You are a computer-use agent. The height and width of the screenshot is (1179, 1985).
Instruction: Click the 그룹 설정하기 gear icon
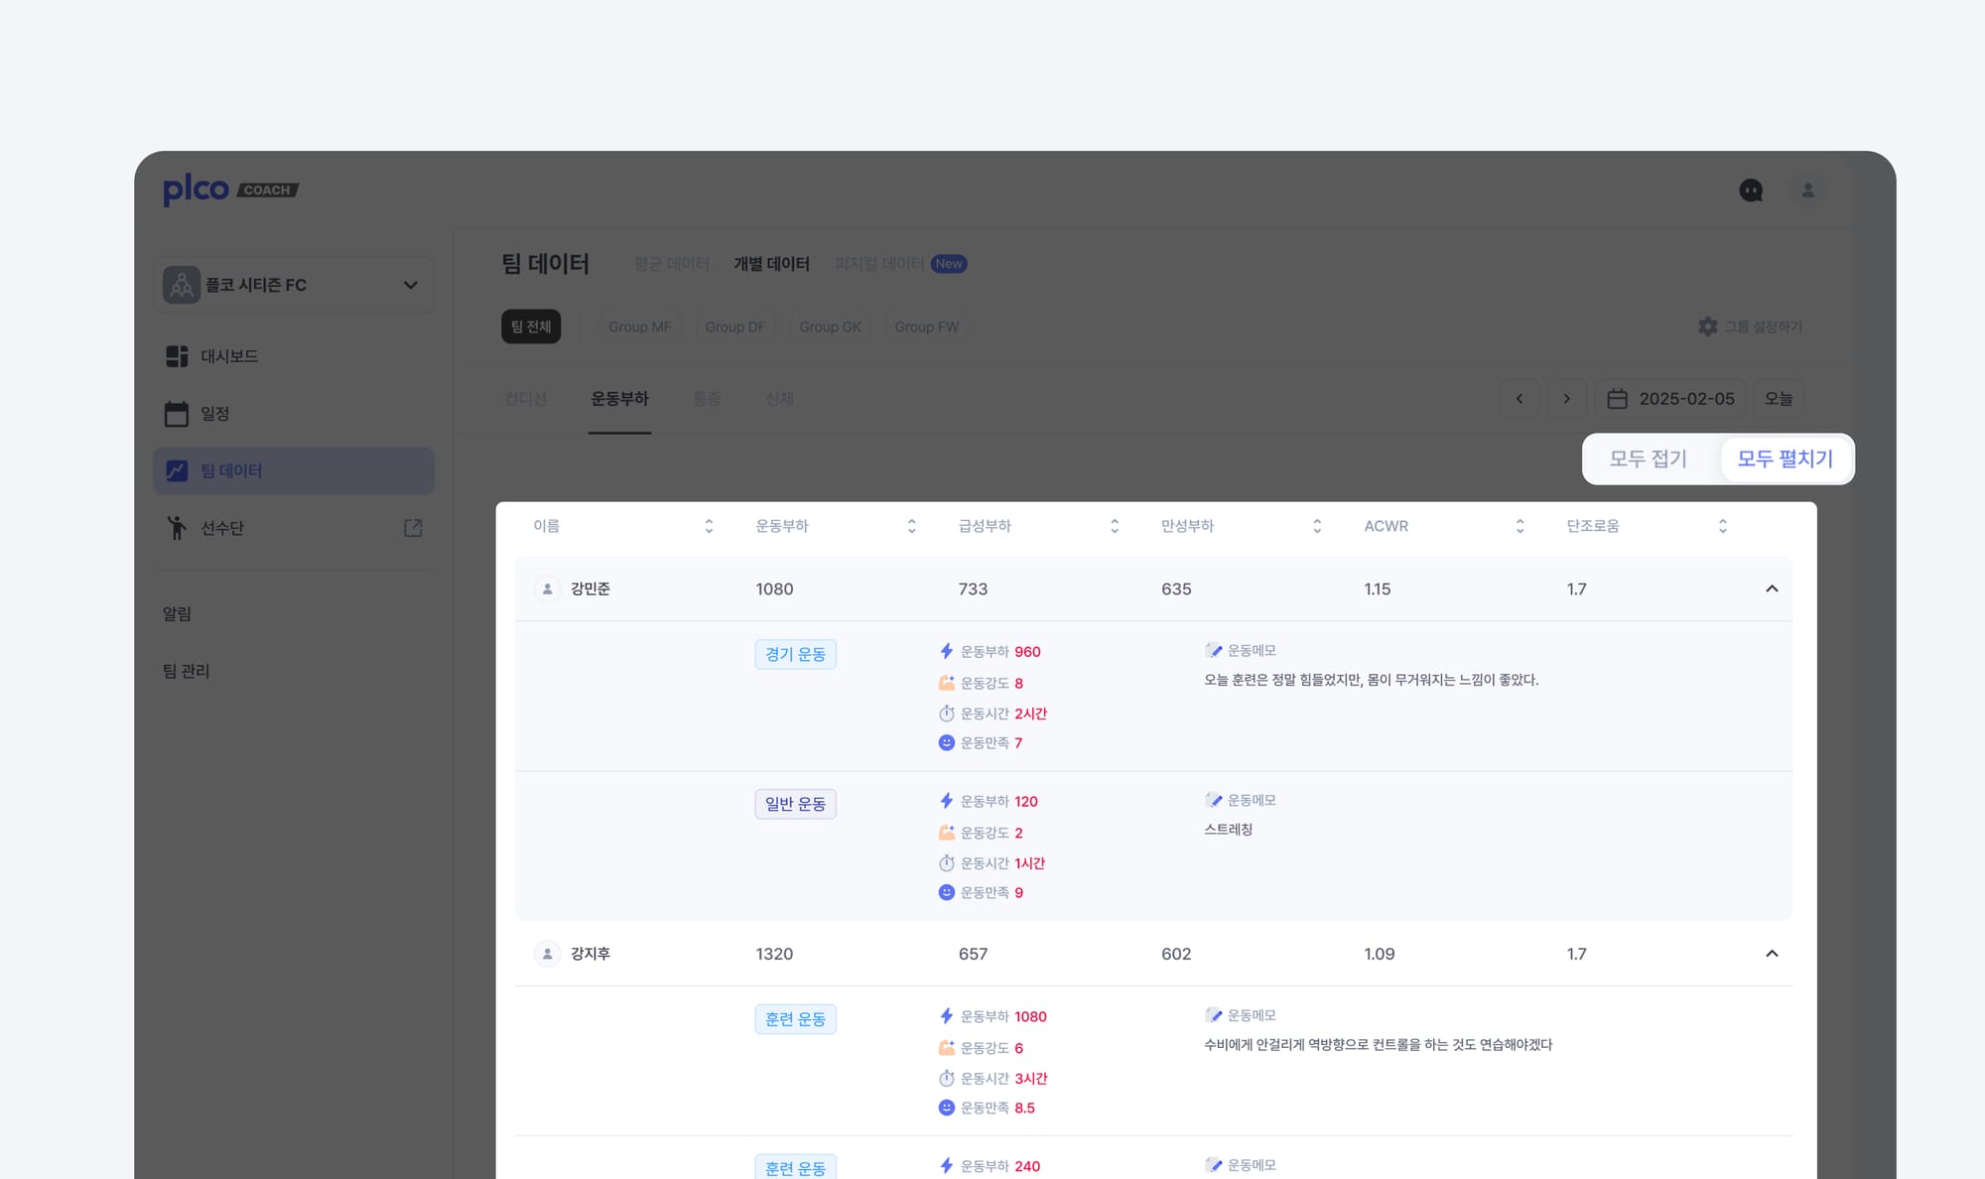click(x=1707, y=327)
